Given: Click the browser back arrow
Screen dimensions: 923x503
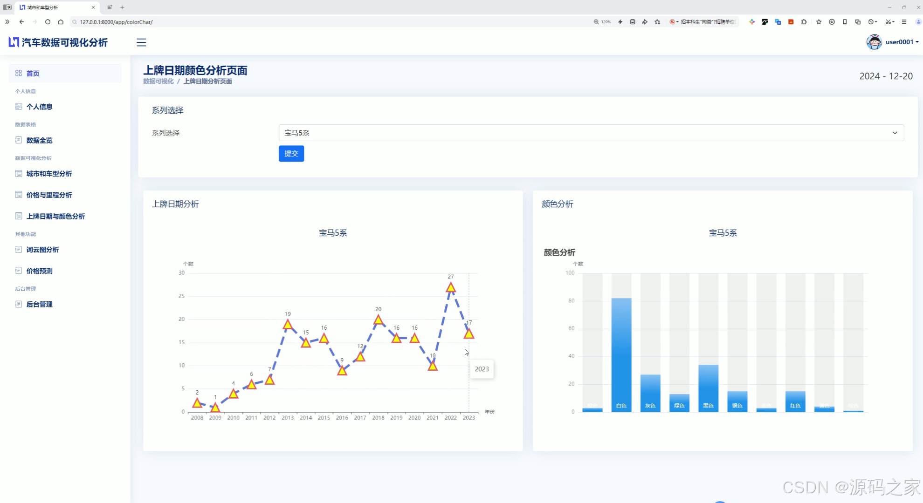Looking at the screenshot, I should pyautogui.click(x=21, y=22).
